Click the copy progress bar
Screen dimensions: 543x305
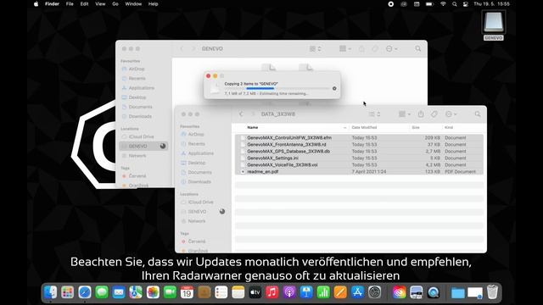(277, 88)
